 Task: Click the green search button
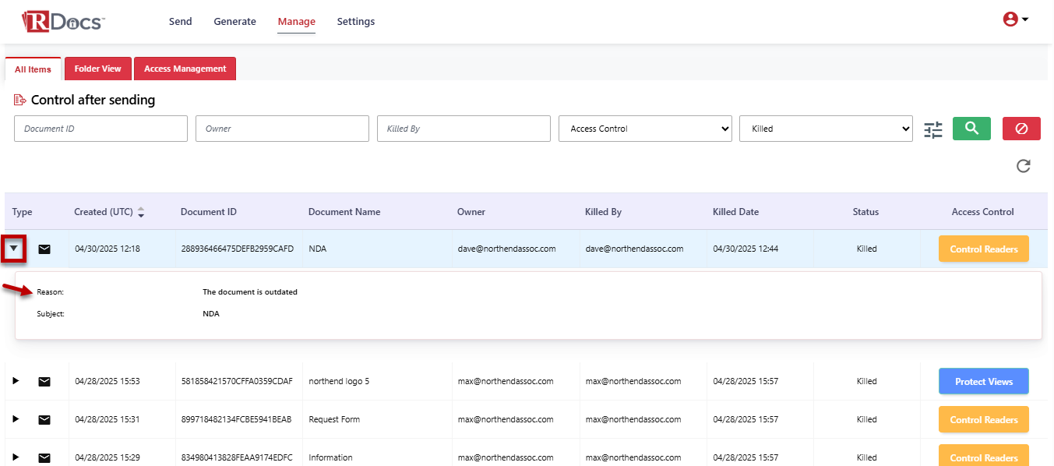coord(971,129)
